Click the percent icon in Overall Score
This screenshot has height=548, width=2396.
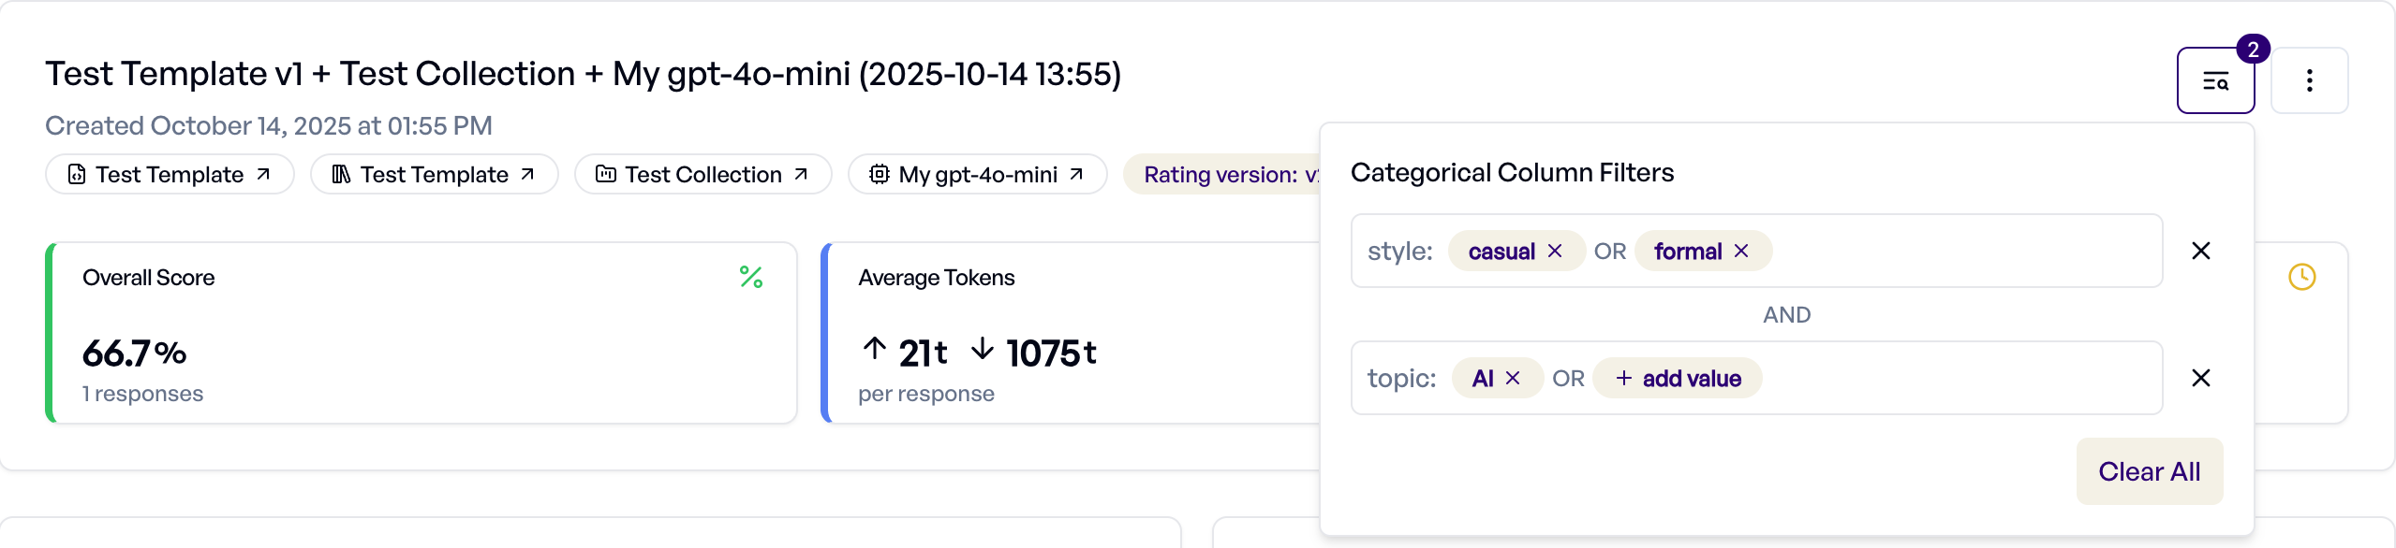tap(751, 277)
